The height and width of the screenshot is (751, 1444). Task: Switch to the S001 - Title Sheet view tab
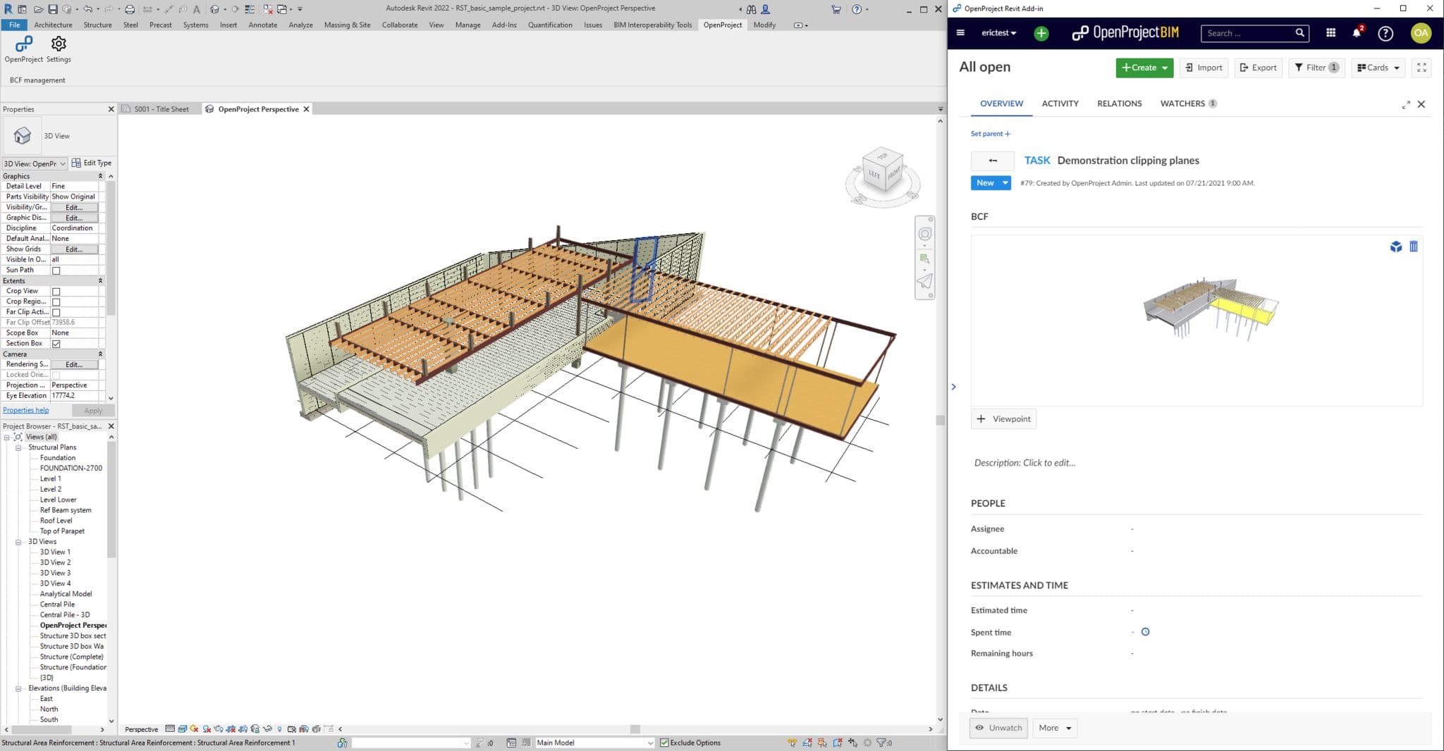pyautogui.click(x=161, y=108)
